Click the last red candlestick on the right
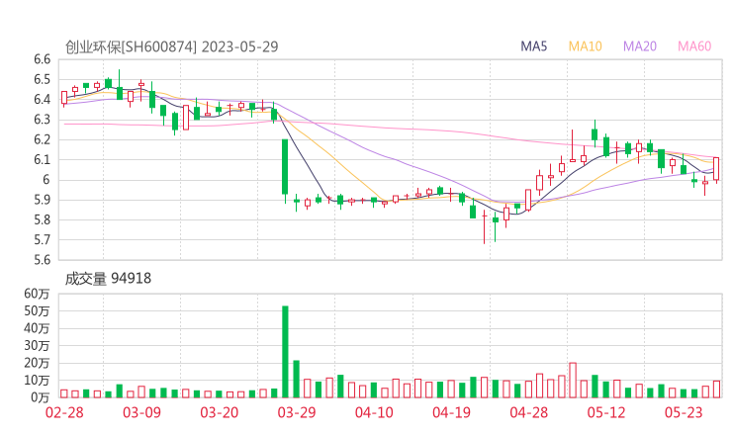Image resolution: width=732 pixels, height=435 pixels. [x=716, y=169]
